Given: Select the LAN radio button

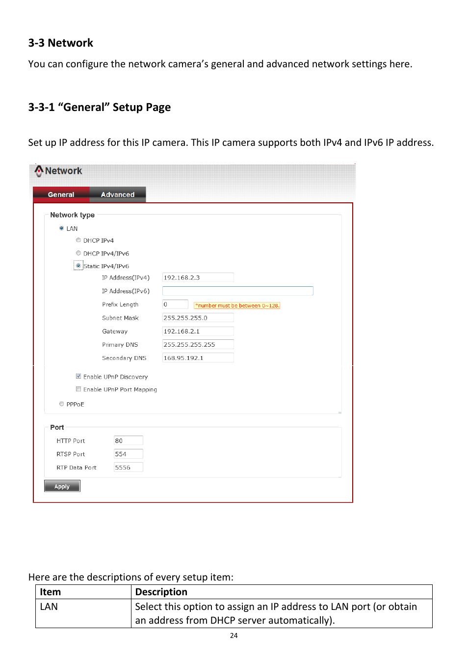Looking at the screenshot, I should [x=61, y=228].
